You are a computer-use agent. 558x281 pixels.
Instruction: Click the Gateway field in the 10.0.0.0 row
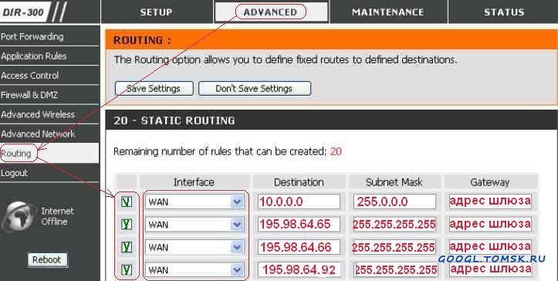tap(490, 201)
